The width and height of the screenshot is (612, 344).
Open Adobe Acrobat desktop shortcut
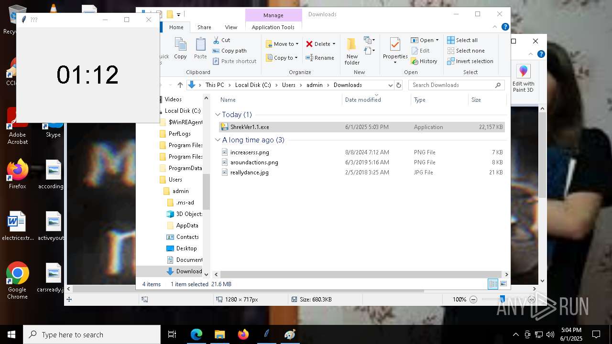pyautogui.click(x=17, y=126)
